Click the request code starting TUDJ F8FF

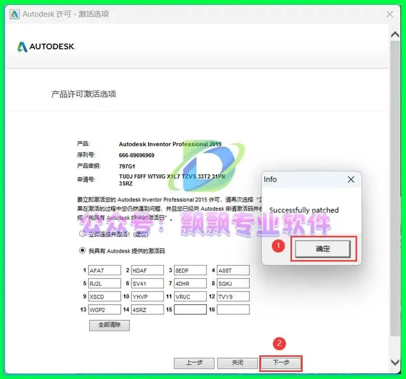click(172, 180)
